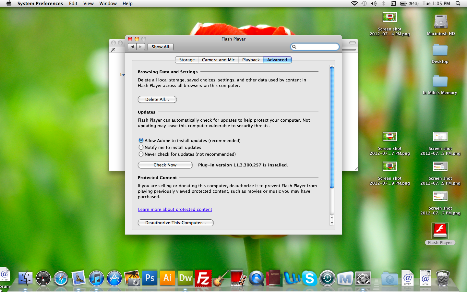The width and height of the screenshot is (467, 292).
Task: Open the Wi-Fi status menu
Action: [354, 4]
